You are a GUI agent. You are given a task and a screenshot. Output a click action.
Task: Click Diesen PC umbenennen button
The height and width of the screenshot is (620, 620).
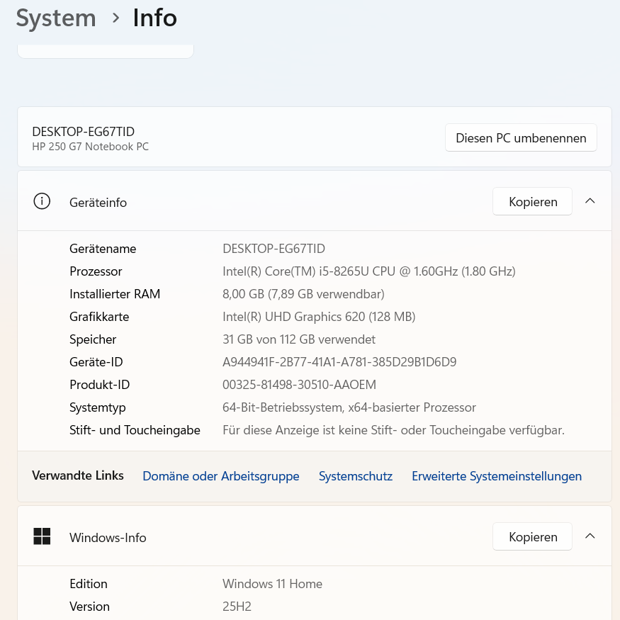pyautogui.click(x=521, y=137)
